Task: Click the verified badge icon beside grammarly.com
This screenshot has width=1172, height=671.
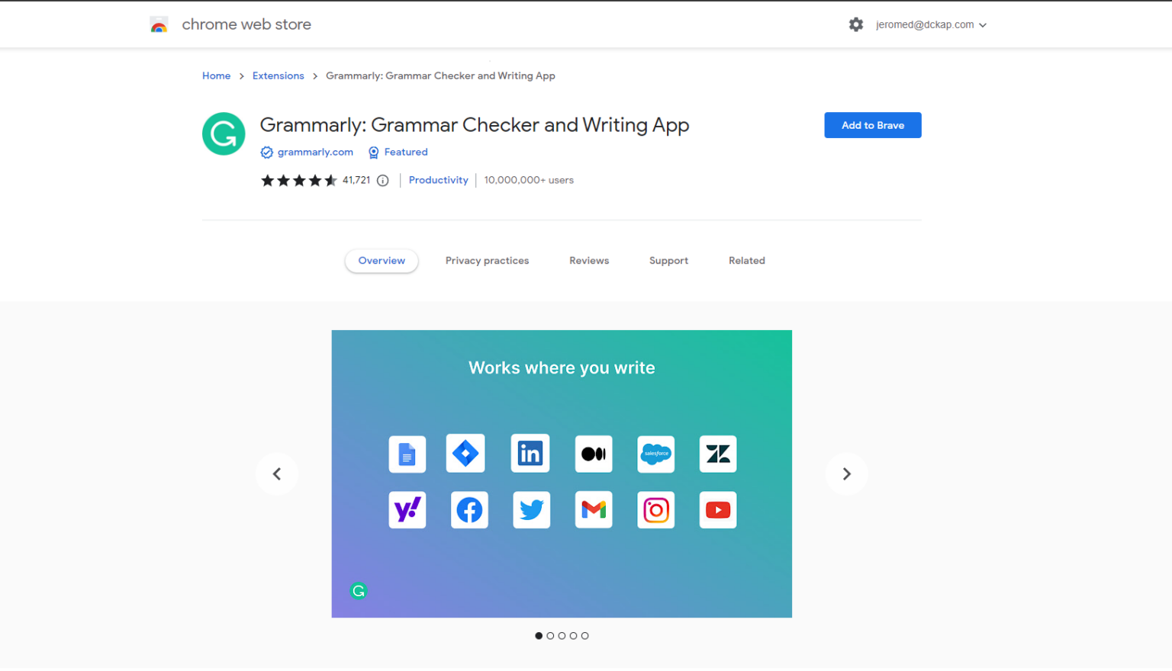Action: 266,152
